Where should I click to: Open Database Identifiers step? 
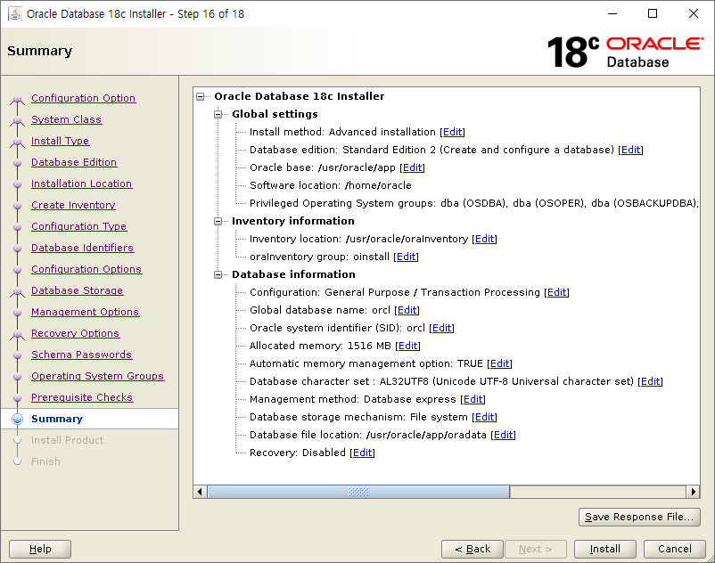point(83,248)
